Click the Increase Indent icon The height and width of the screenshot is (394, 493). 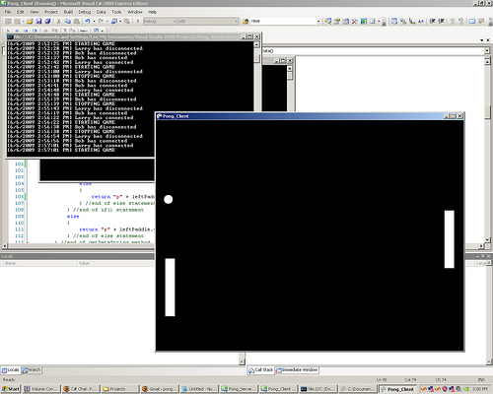pyautogui.click(x=442, y=22)
